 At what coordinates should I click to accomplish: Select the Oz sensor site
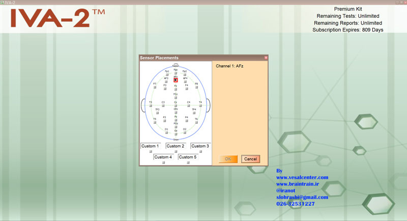click(176, 134)
